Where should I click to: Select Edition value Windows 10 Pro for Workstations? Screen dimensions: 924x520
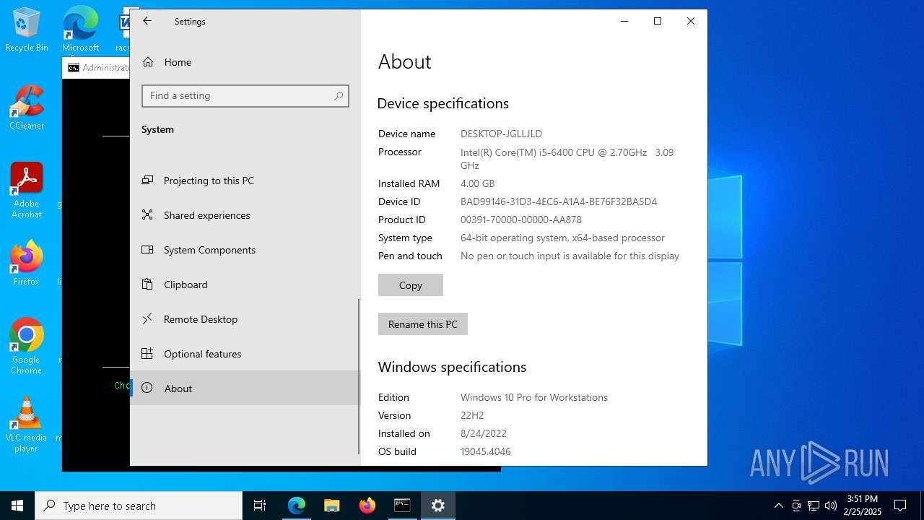(x=534, y=397)
